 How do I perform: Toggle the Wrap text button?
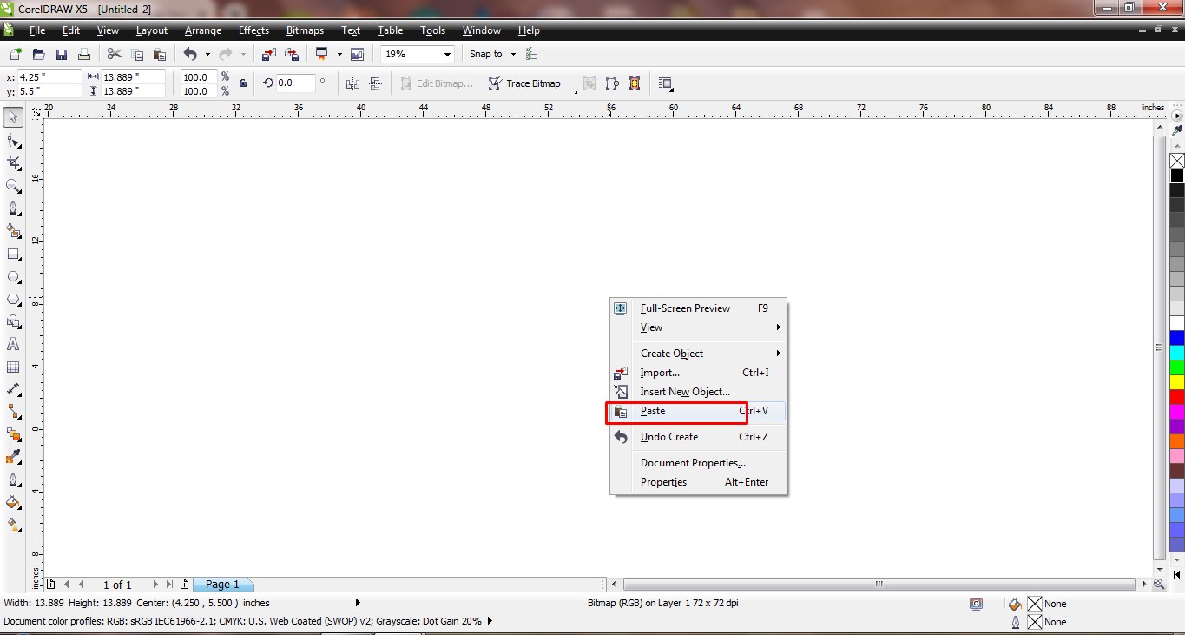666,83
